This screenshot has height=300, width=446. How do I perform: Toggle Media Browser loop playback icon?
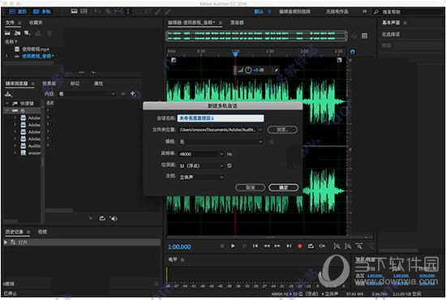click(102, 218)
